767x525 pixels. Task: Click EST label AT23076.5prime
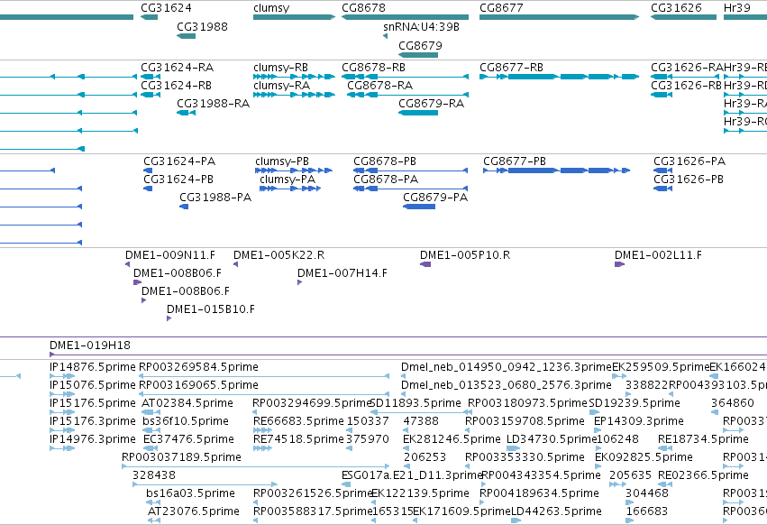coord(194,511)
